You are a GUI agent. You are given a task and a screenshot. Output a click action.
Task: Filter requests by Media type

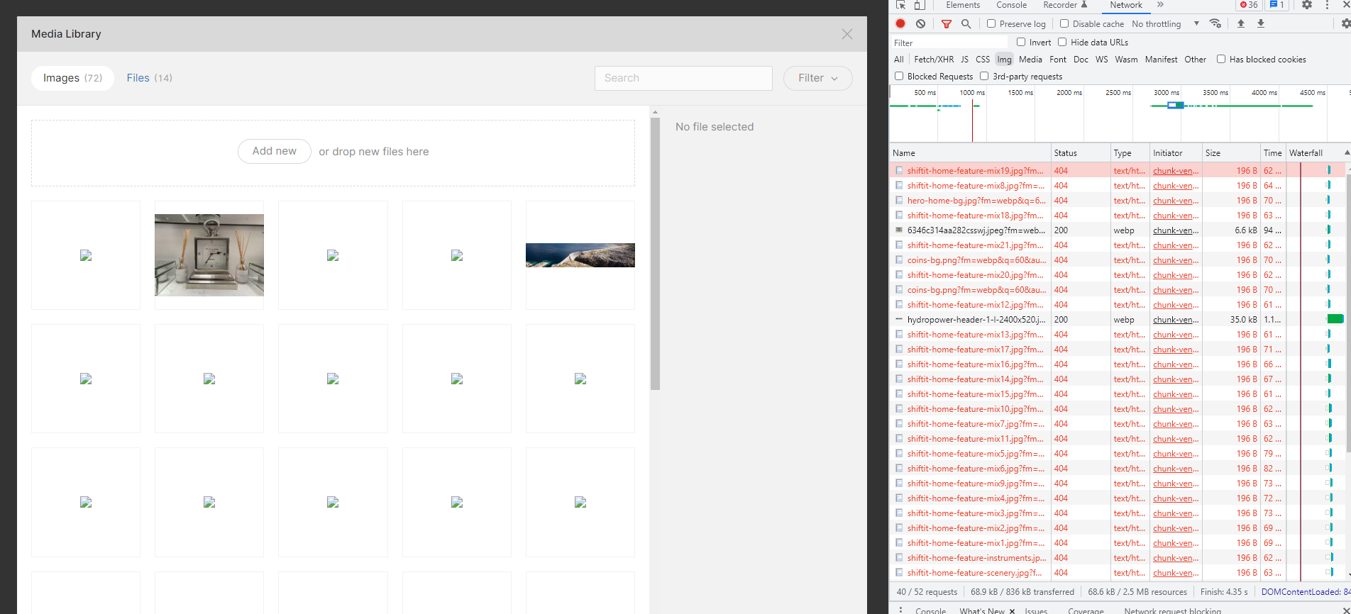click(x=1030, y=60)
